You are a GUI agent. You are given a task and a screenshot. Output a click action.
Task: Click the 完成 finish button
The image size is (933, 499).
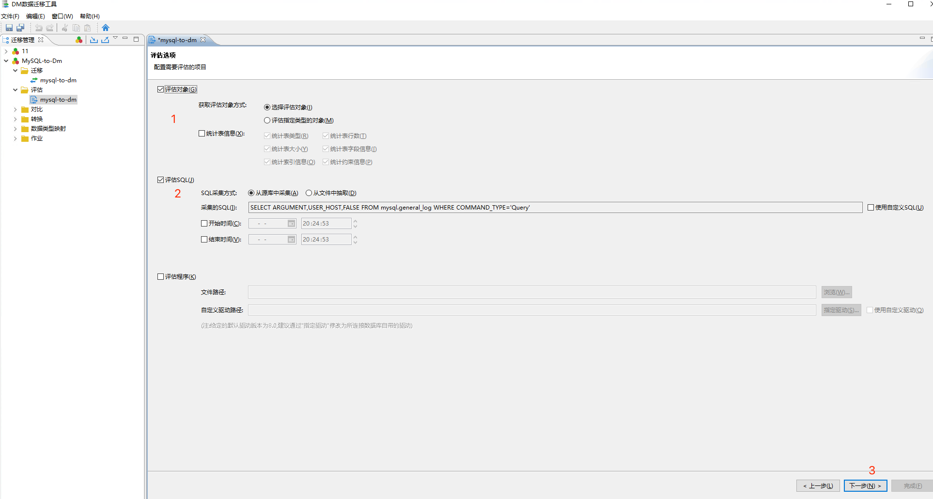[912, 485]
